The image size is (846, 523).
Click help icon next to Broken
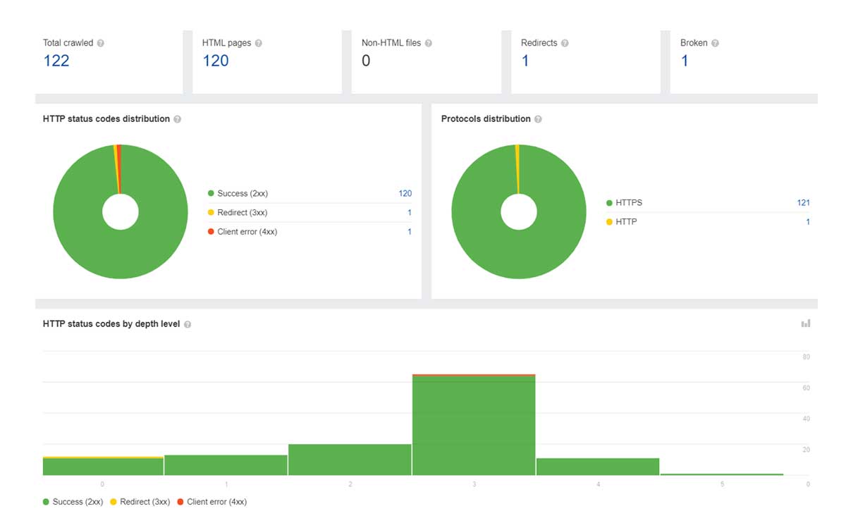pos(715,43)
